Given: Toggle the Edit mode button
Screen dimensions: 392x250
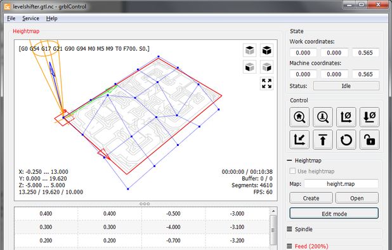Looking at the screenshot, I should pos(334,214).
